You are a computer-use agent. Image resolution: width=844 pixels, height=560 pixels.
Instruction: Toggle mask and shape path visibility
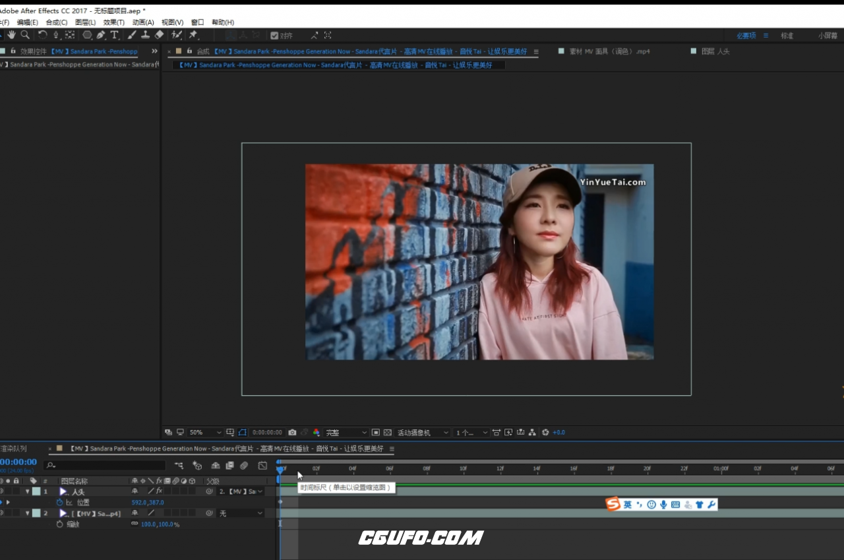point(242,433)
